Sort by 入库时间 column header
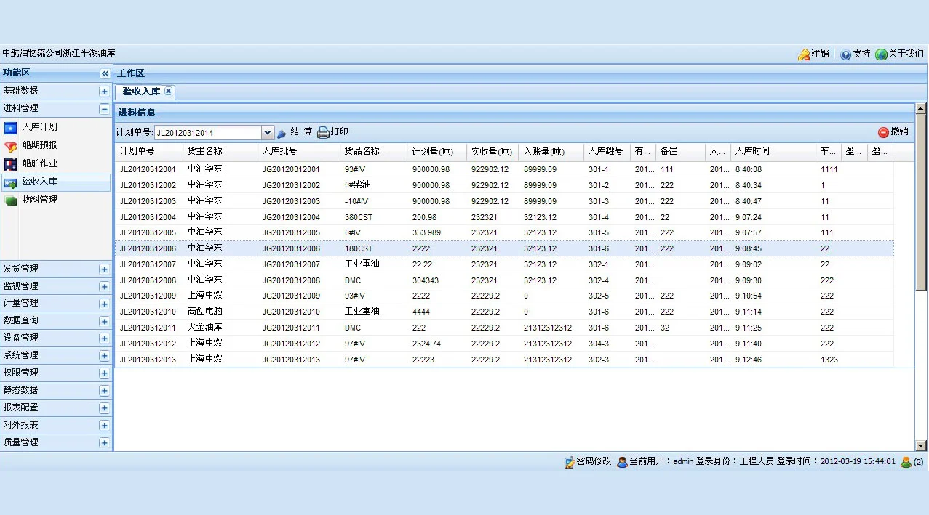 (x=773, y=151)
